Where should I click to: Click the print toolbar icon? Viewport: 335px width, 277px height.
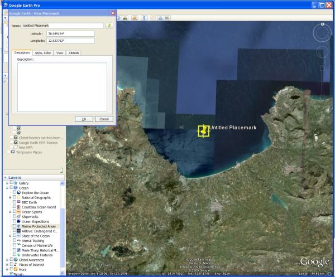[160, 18]
